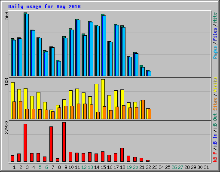Click day 18 on the x-axis

(122, 167)
